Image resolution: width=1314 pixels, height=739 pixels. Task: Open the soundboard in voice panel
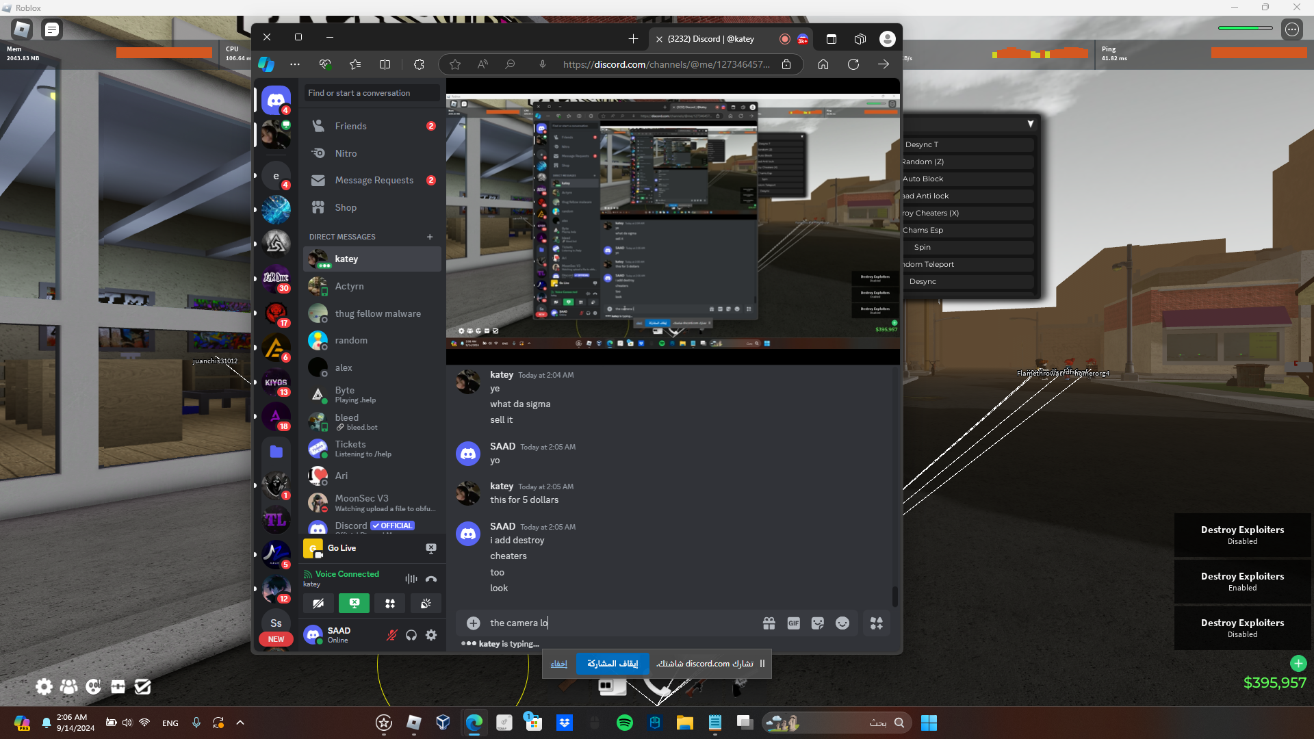click(x=426, y=604)
